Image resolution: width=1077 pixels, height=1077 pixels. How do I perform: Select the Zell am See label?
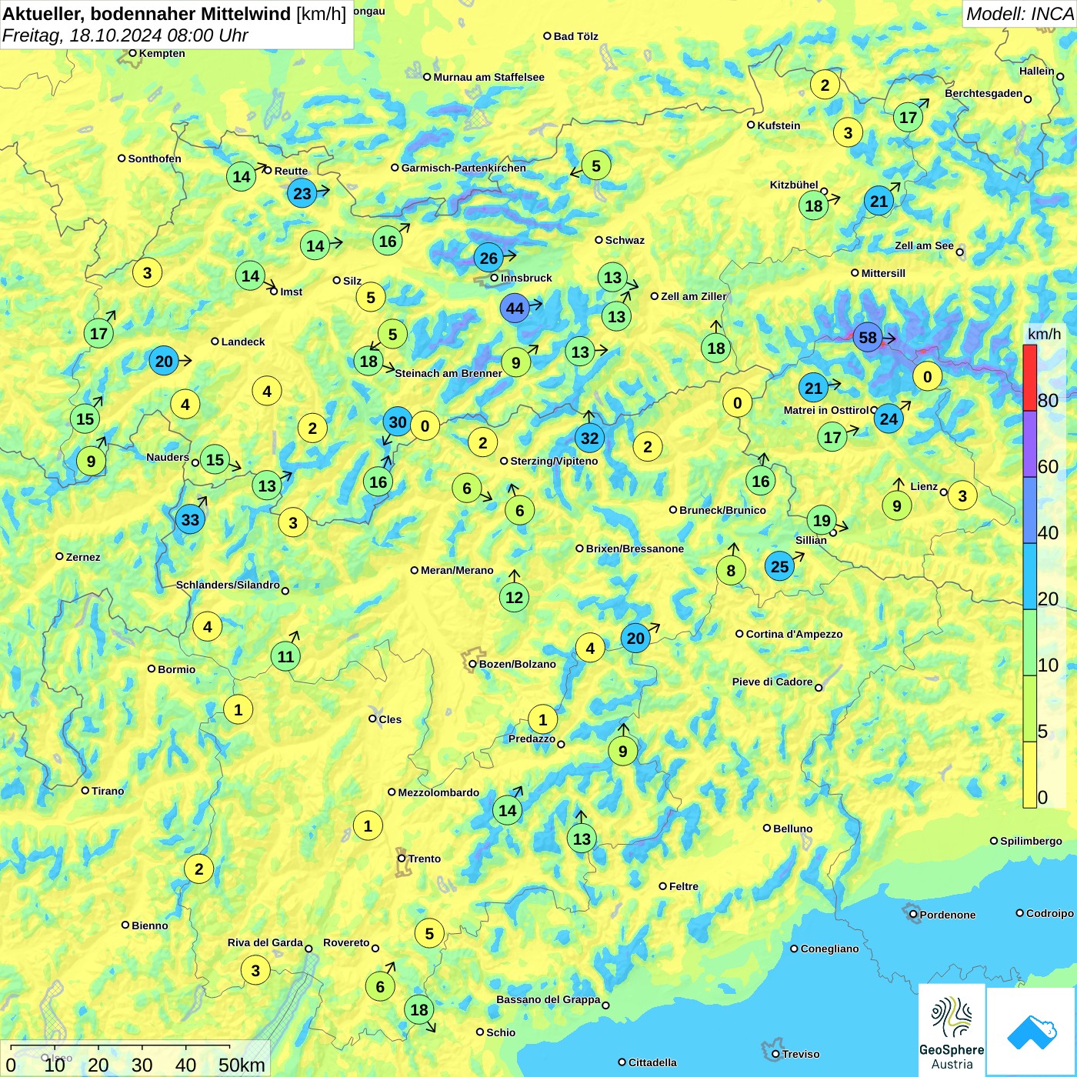(x=924, y=245)
